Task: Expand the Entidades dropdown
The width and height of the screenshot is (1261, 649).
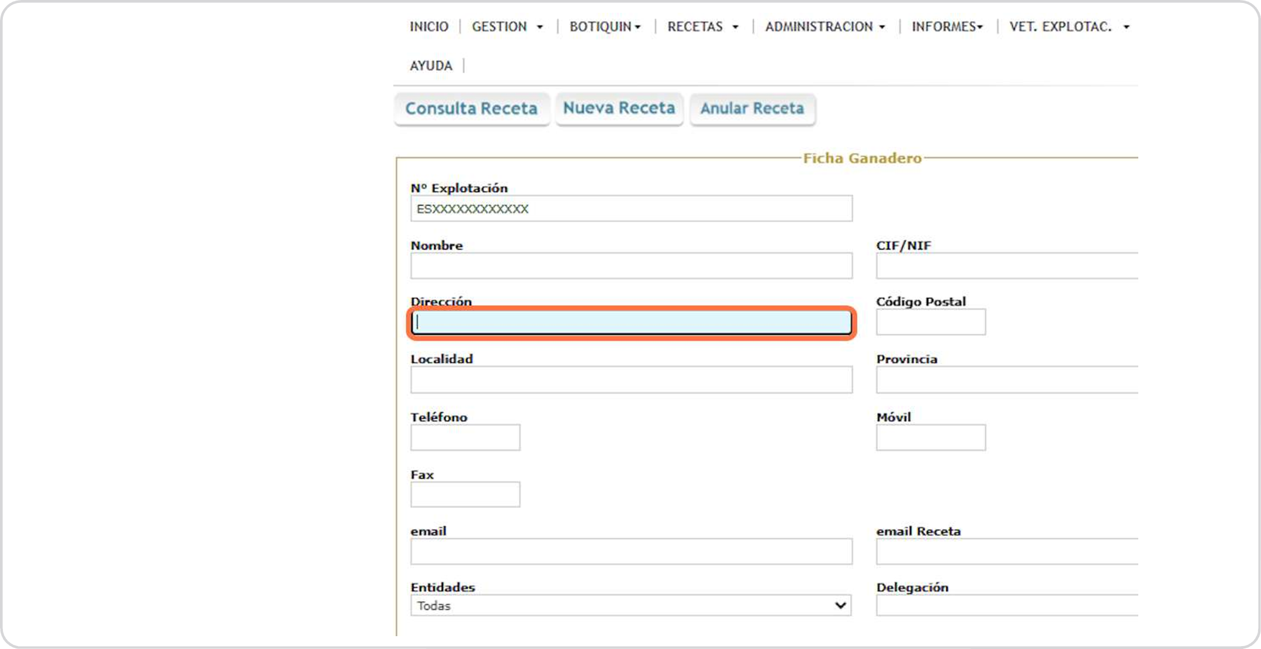Action: (630, 606)
